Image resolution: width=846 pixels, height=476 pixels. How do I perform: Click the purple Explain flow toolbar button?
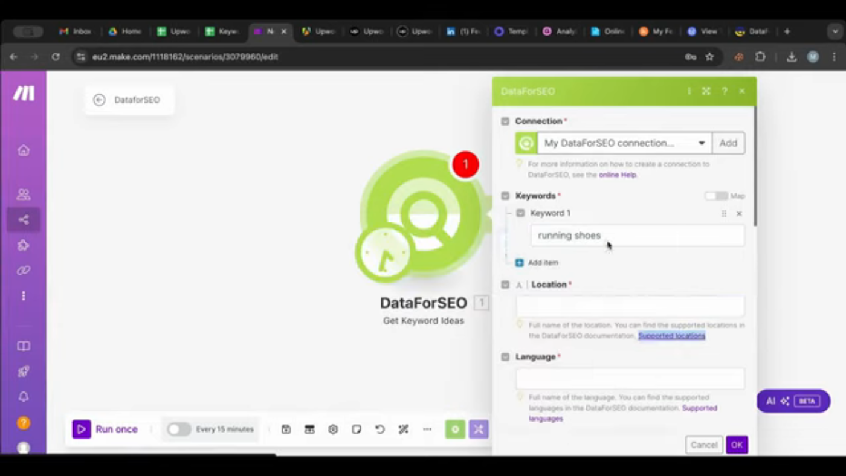pos(479,429)
